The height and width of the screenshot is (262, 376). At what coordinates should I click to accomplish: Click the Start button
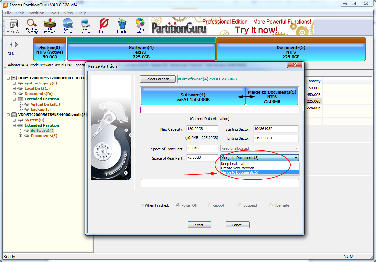[199, 225]
